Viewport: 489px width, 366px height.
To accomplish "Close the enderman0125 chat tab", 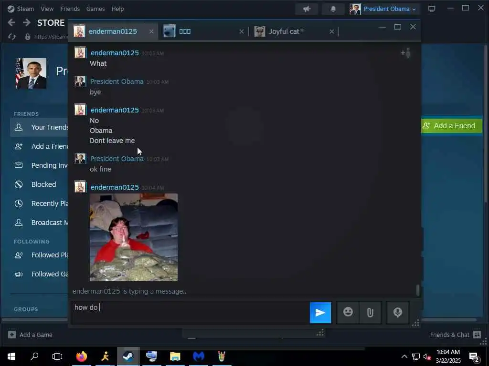I will [151, 31].
